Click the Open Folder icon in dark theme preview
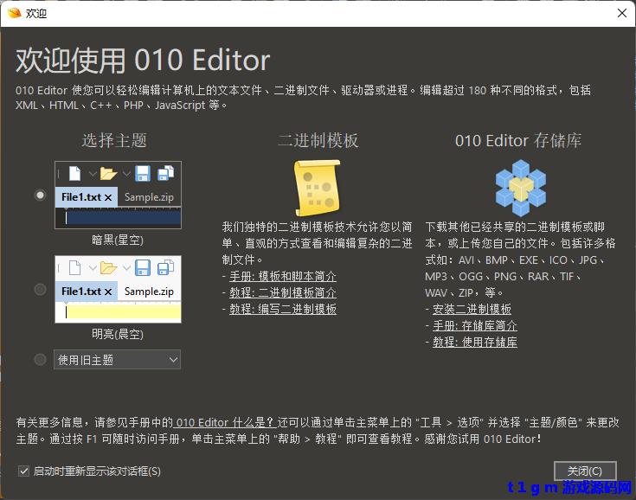The height and width of the screenshot is (500, 636). tap(107, 174)
